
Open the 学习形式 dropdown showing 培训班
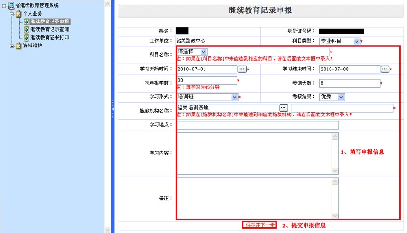pos(234,97)
